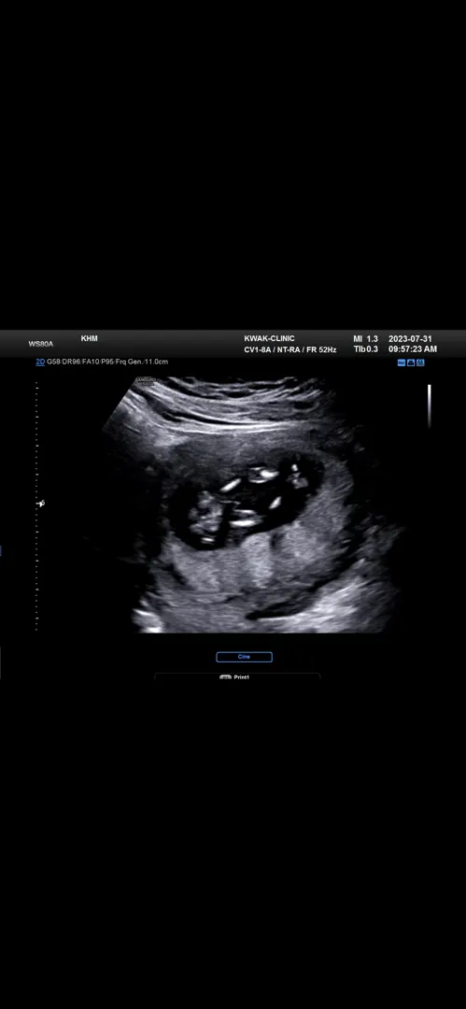Click the grayscale map bar

click(430, 406)
